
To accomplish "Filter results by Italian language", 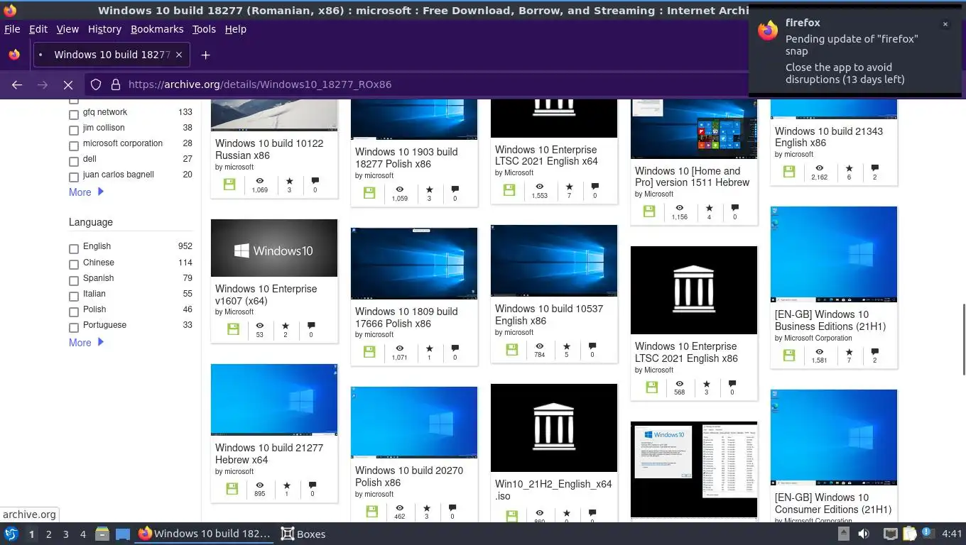I will (73, 297).
